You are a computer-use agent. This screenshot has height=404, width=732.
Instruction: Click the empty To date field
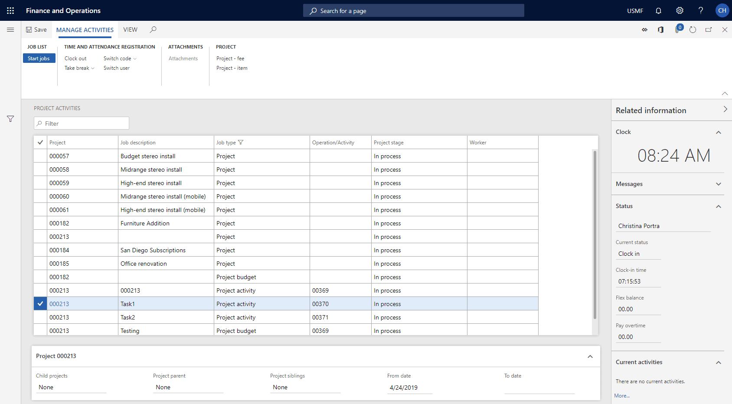tap(539, 388)
